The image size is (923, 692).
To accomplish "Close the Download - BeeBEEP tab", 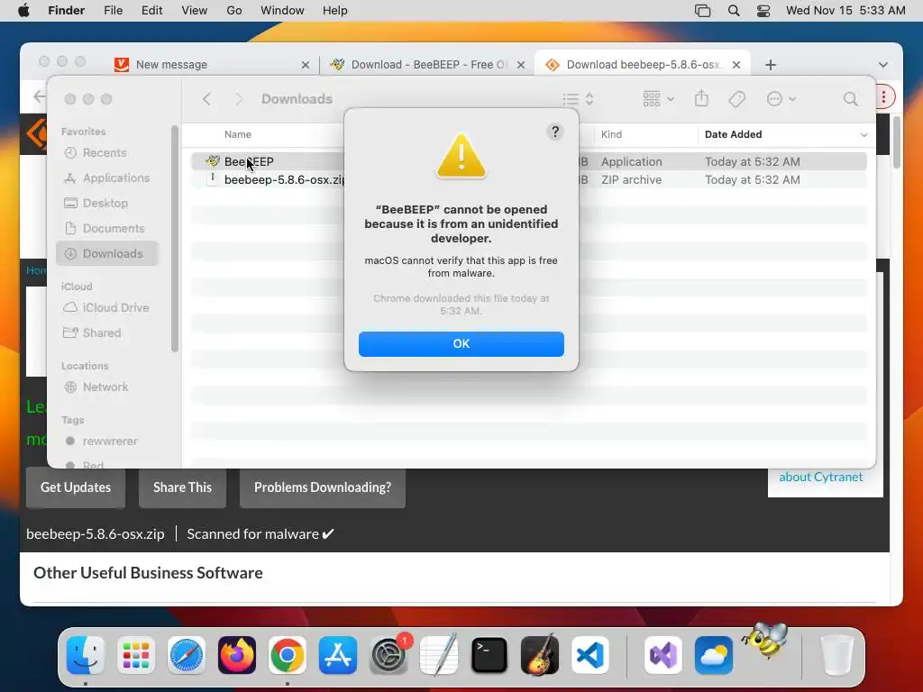I will pyautogui.click(x=520, y=65).
